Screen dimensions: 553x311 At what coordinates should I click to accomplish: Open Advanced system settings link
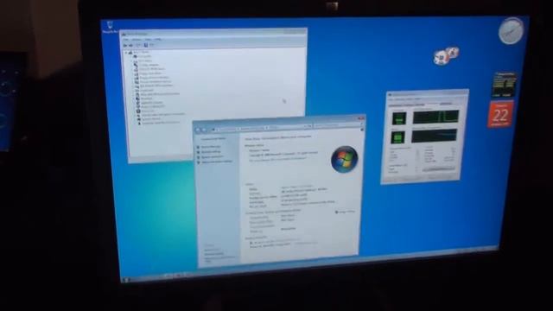(x=215, y=162)
